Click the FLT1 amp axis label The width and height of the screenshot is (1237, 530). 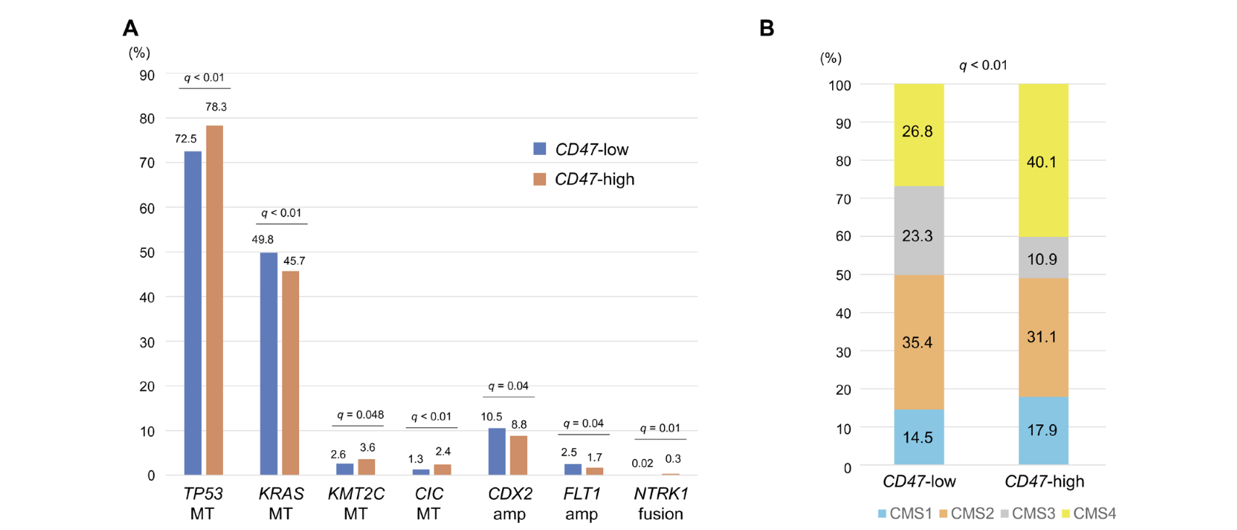(582, 503)
